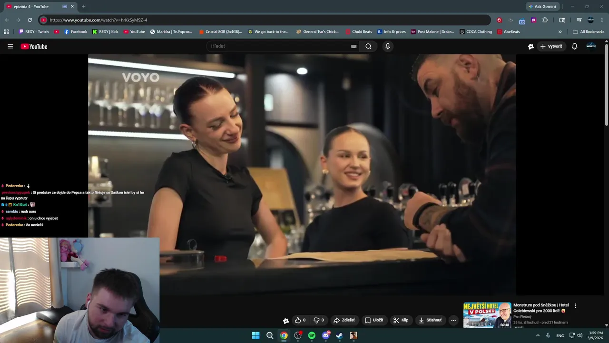The image size is (609, 343).
Task: Start voice search with microphone icon
Action: (388, 46)
